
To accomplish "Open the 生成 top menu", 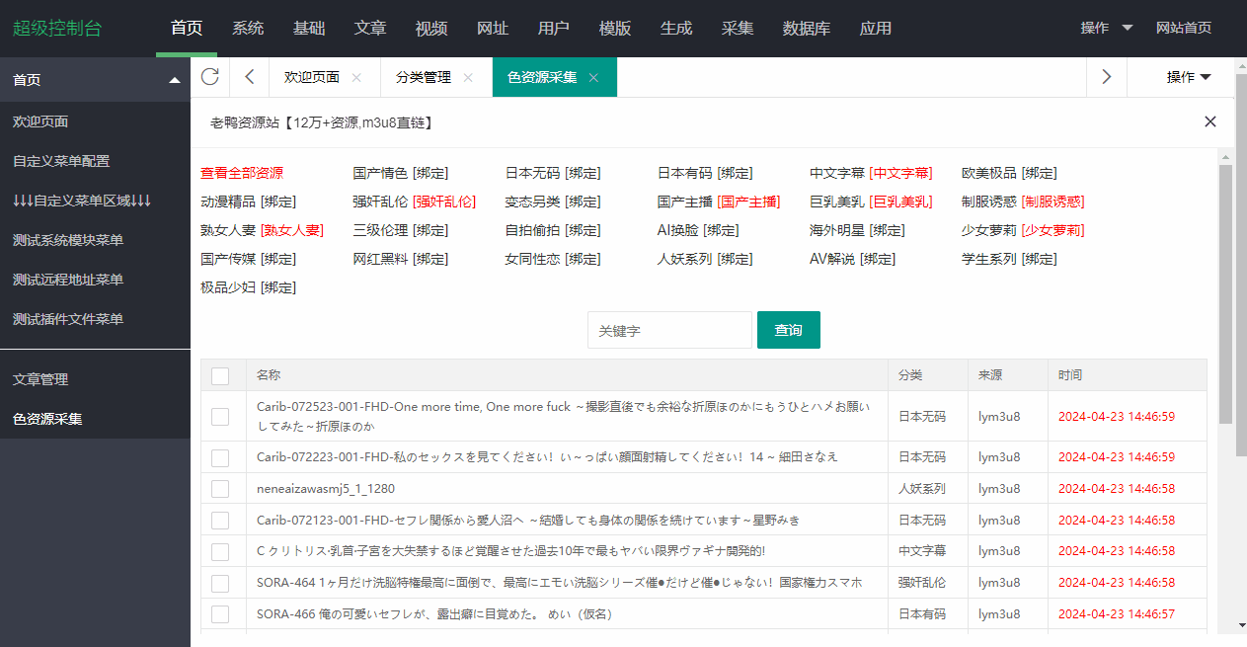I will pos(676,28).
